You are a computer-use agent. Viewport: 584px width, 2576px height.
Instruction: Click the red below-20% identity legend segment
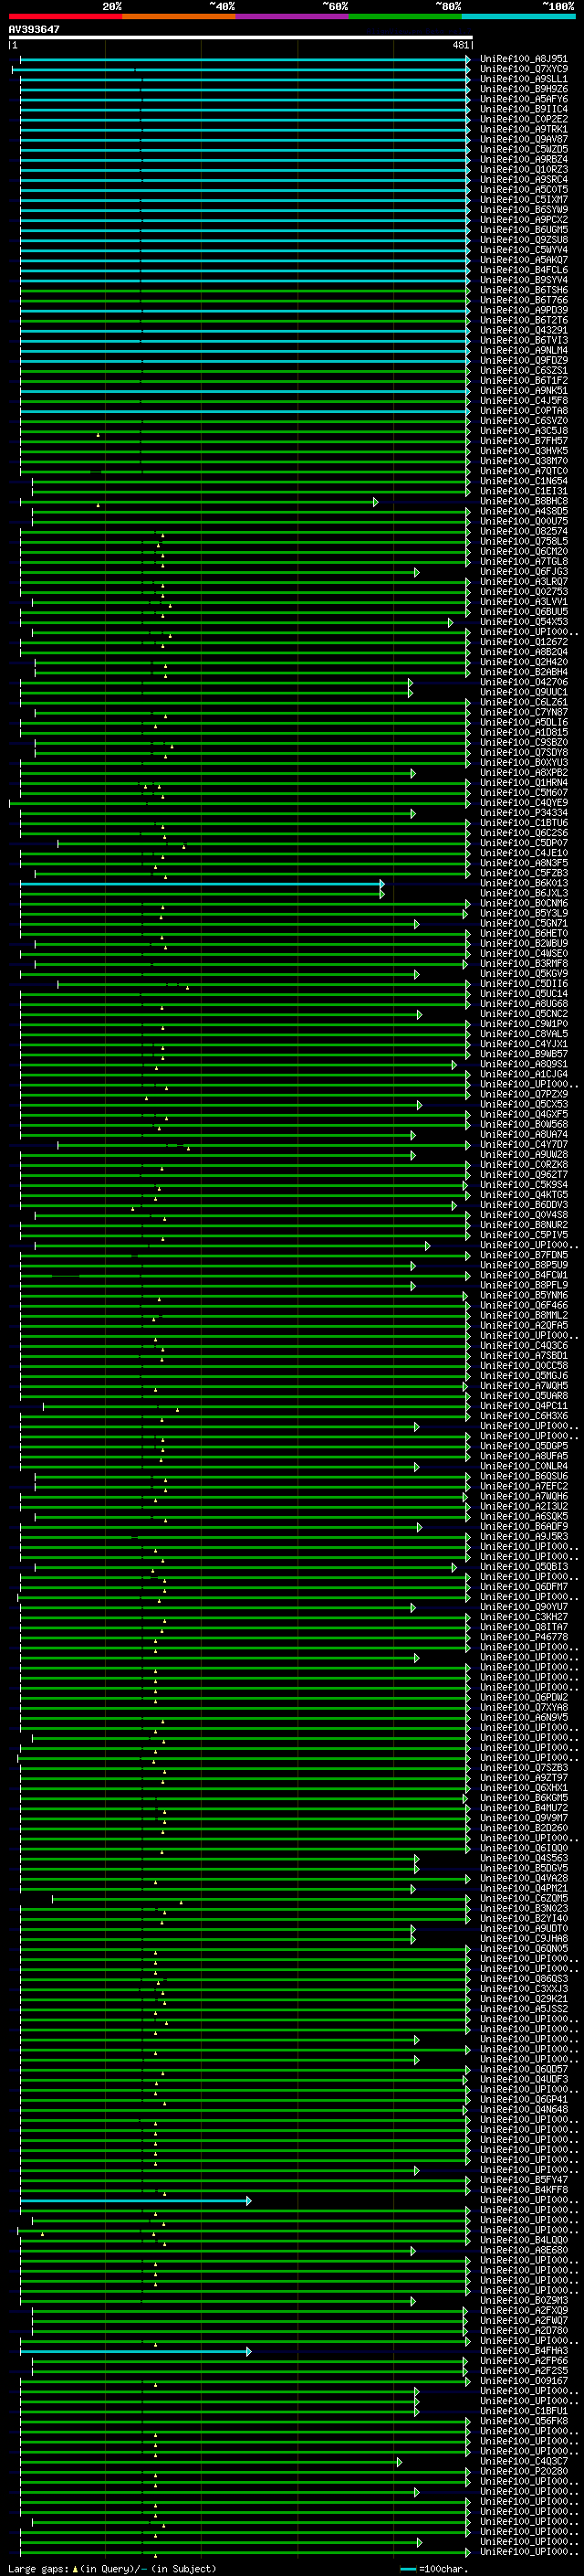point(65,16)
